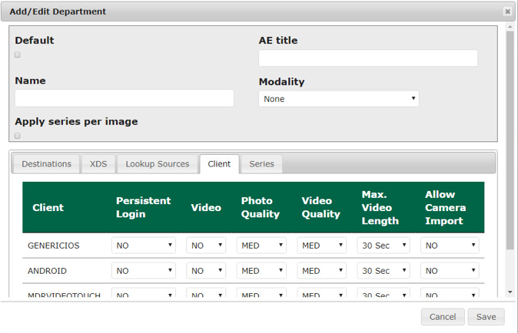Focus the AE title text field
The width and height of the screenshot is (518, 333).
coord(367,58)
